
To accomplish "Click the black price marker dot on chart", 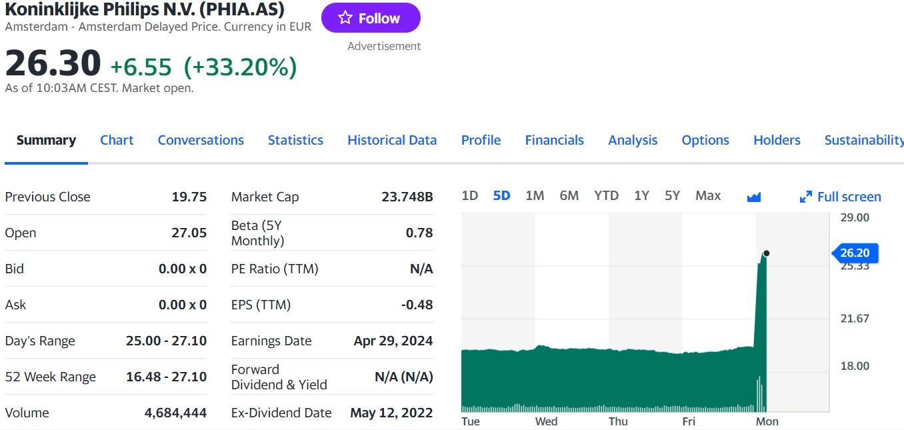I will (x=766, y=253).
